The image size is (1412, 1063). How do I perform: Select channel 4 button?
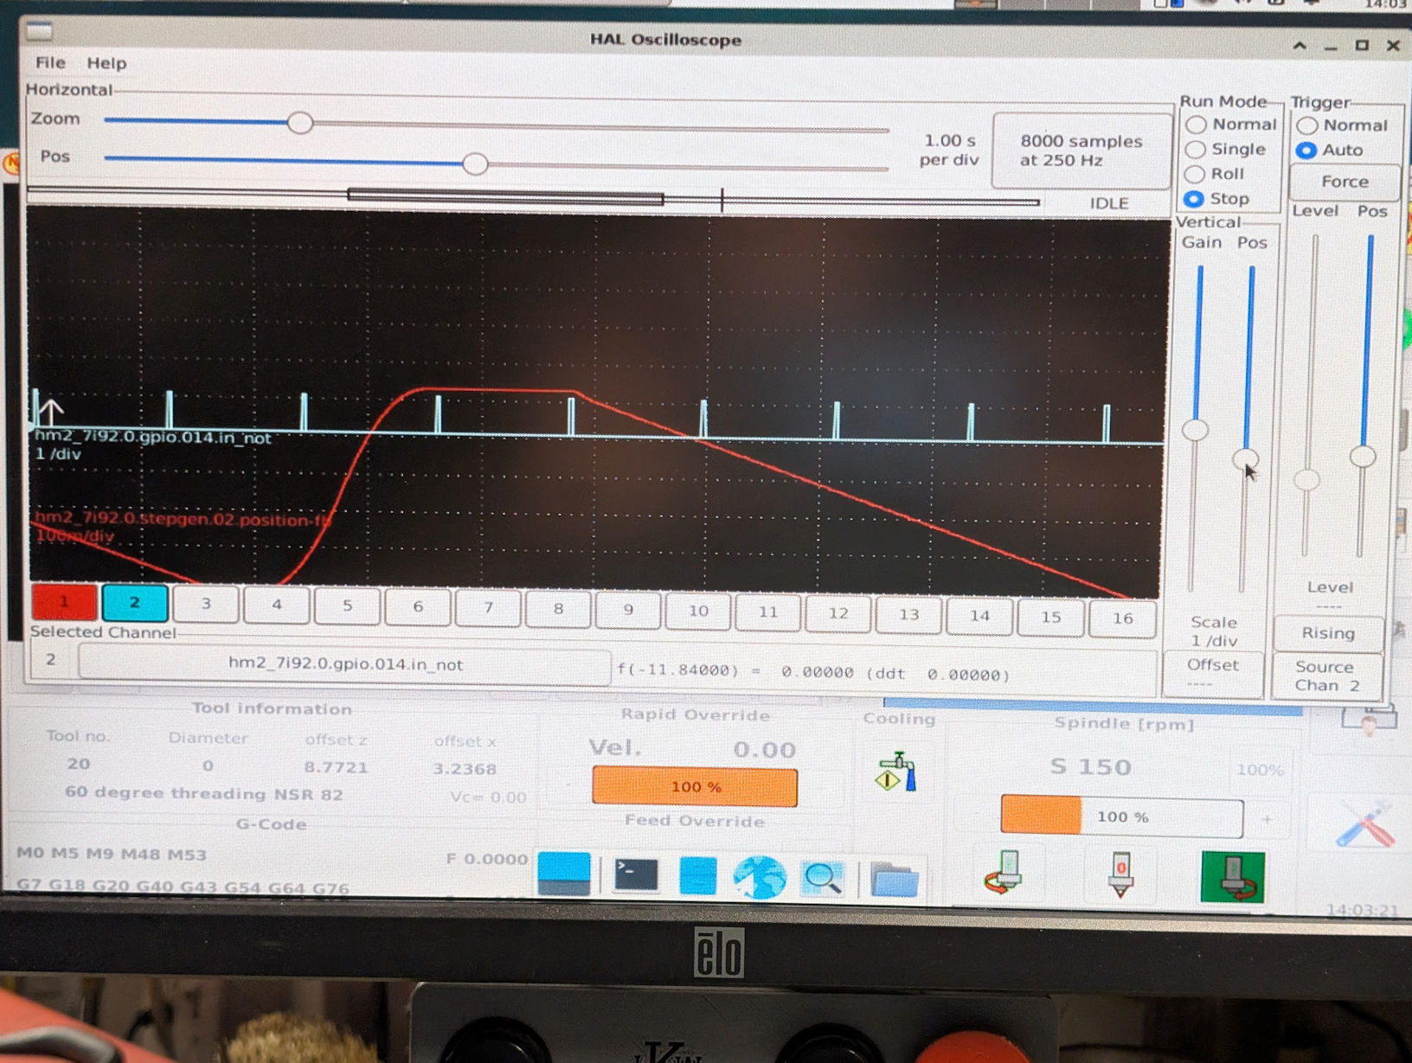point(277,605)
